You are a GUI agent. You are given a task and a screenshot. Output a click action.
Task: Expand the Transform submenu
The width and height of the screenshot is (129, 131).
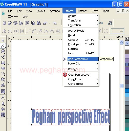click(x=81, y=20)
